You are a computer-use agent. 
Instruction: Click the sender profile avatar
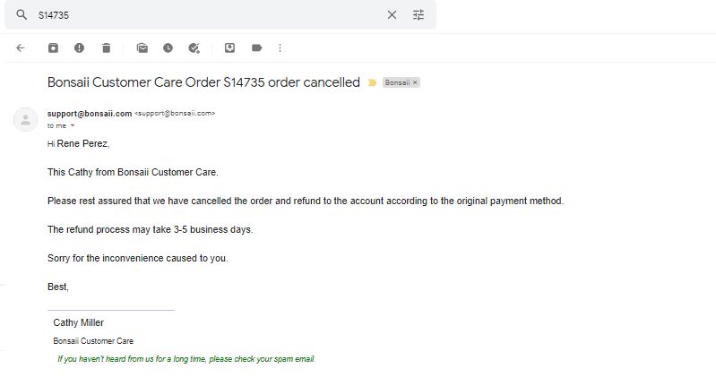tap(26, 120)
